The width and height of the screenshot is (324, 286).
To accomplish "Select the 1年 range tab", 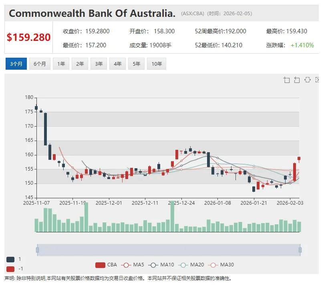I will (61, 64).
